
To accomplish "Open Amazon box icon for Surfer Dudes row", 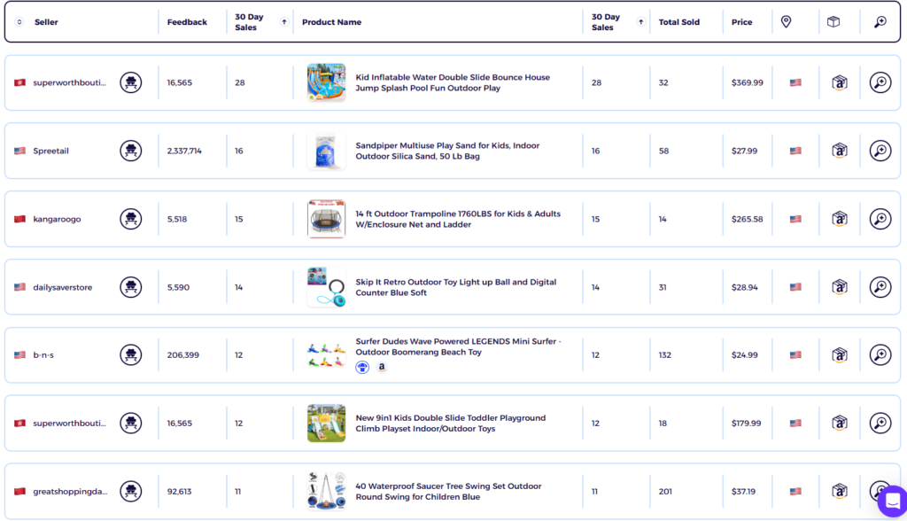I will [840, 355].
